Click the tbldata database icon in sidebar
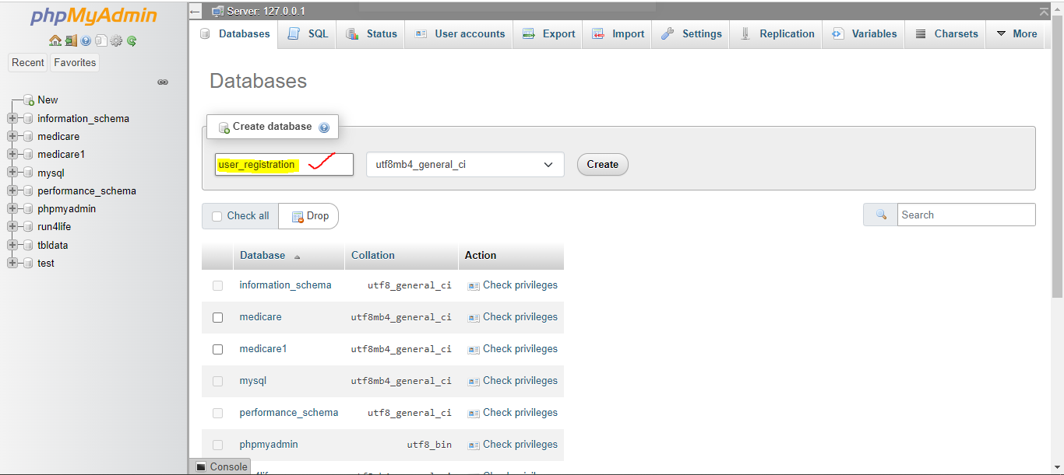The image size is (1064, 475). [28, 245]
